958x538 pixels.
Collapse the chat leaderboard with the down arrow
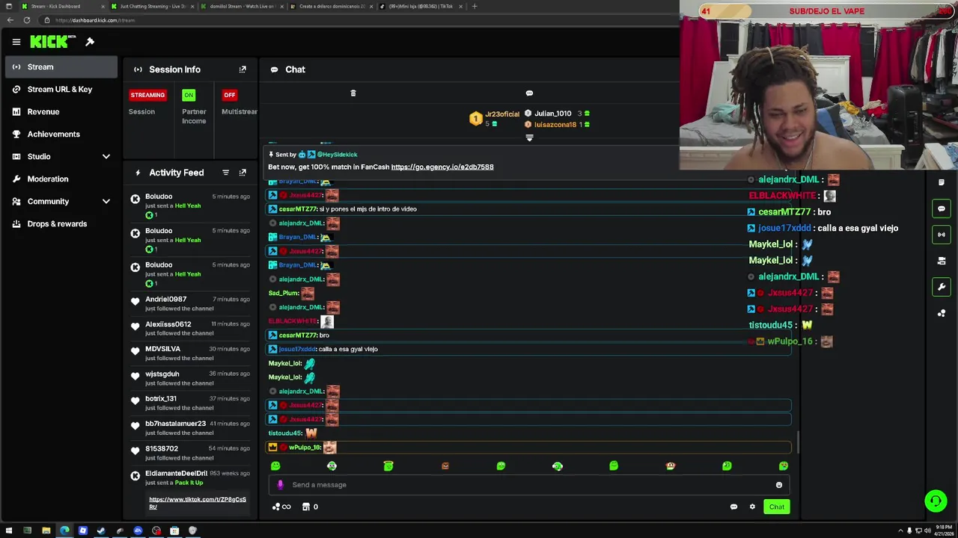pos(529,138)
